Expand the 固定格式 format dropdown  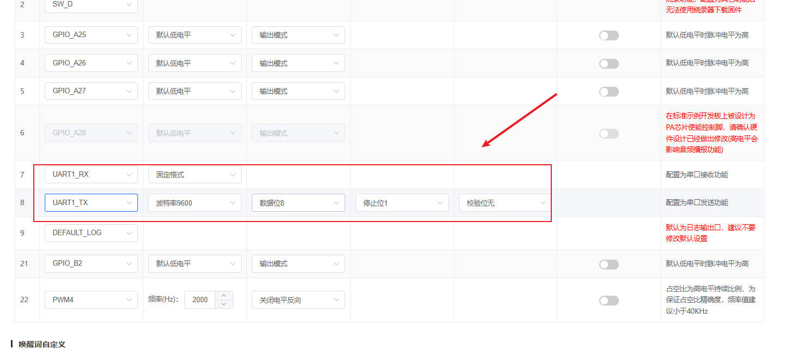point(195,175)
